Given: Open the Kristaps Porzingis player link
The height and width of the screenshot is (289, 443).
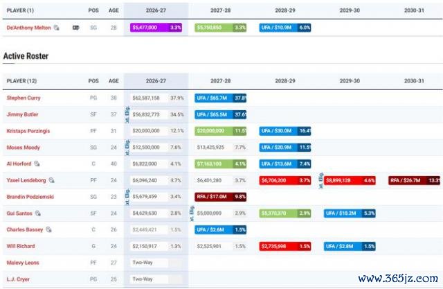Looking at the screenshot, I should click(28, 131).
